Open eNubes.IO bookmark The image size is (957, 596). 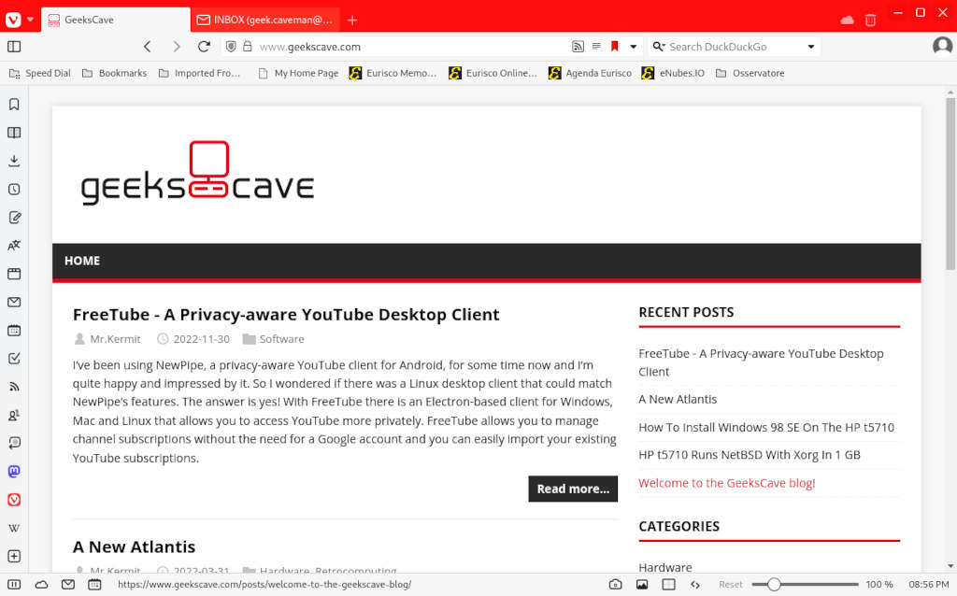click(673, 73)
